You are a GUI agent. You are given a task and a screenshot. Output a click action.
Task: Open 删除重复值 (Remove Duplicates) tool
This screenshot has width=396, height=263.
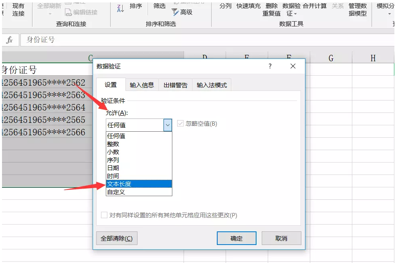[x=271, y=10]
